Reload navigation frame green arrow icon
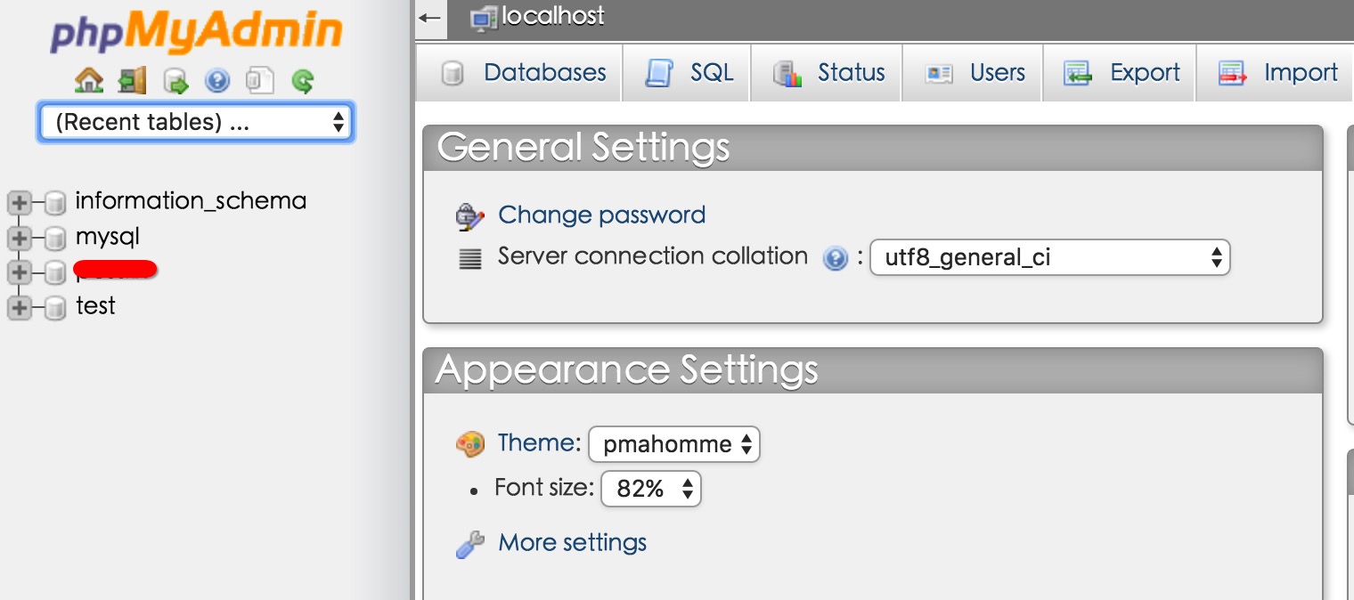Image resolution: width=1354 pixels, height=600 pixels. coord(303,82)
